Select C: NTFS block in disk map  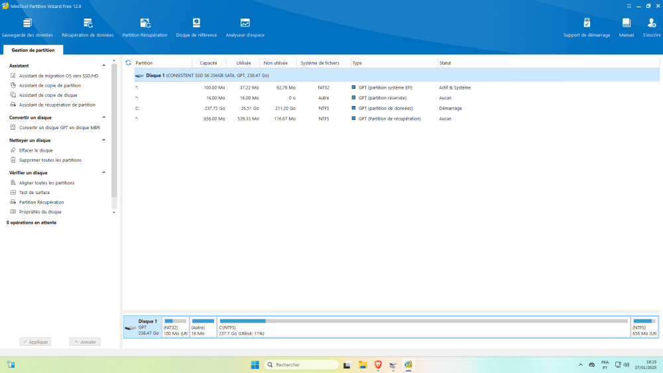(x=423, y=327)
